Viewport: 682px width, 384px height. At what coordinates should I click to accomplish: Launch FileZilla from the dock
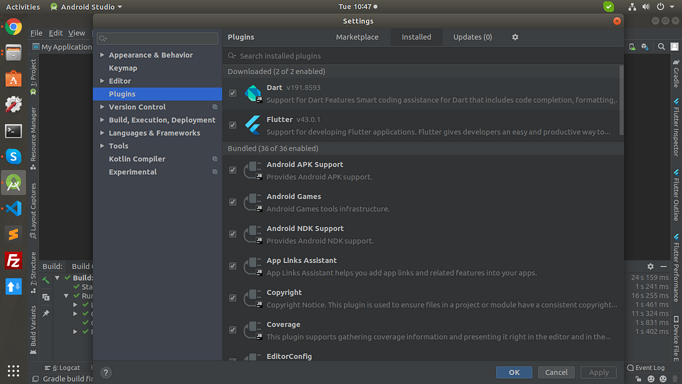pyautogui.click(x=14, y=260)
